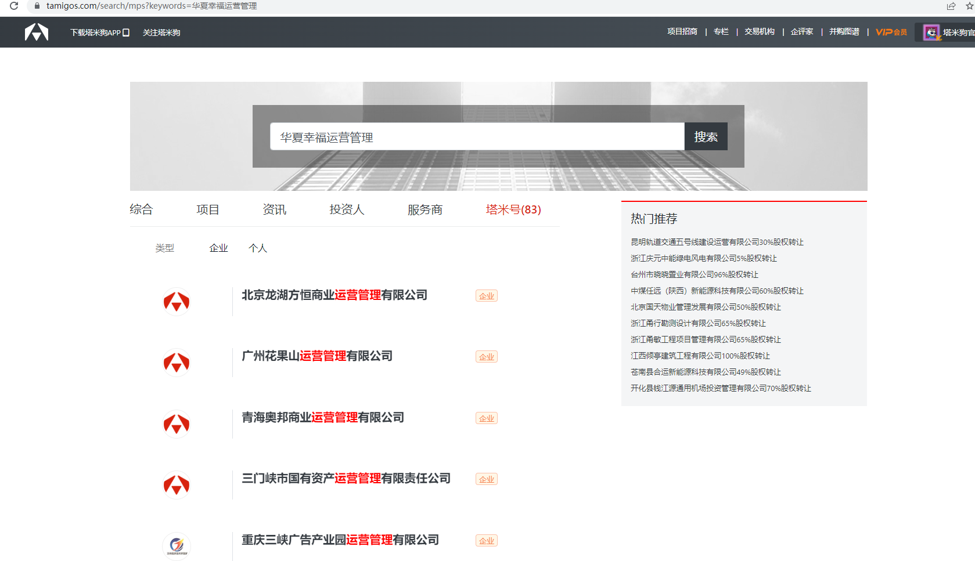The height and width of the screenshot is (561, 975).
Task: Open the logo of 北京龙湖方恒商业运营管理有限公司
Action: (x=177, y=302)
